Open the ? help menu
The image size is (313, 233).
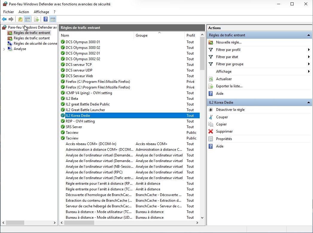point(54,12)
